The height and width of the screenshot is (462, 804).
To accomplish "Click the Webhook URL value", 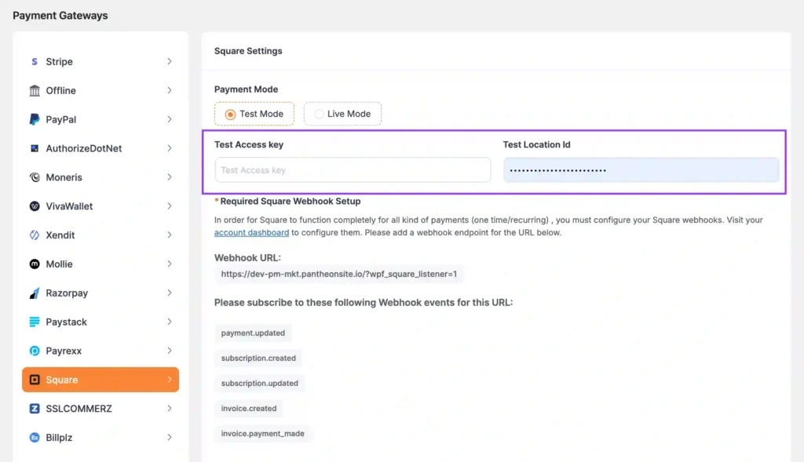I will pyautogui.click(x=339, y=275).
